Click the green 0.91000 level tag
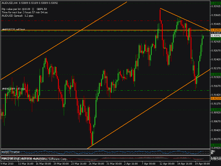Screen dimensions: 221x166 (x=216, y=110)
